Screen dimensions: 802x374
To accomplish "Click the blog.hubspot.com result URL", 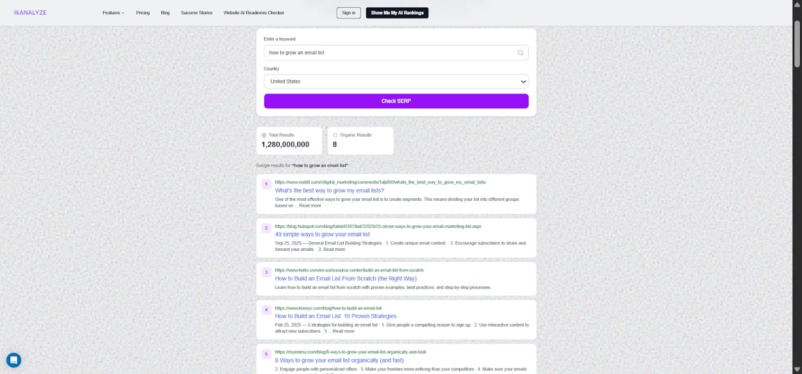I will (x=378, y=226).
